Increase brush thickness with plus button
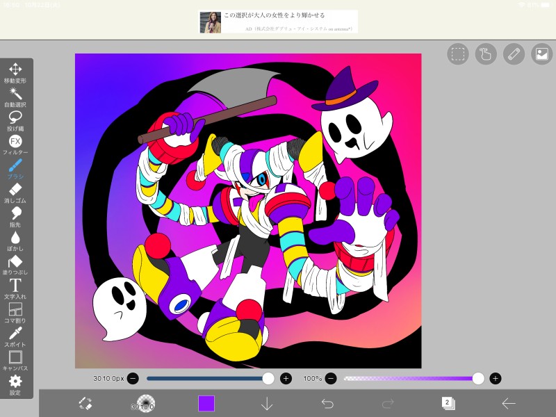 pos(286,379)
